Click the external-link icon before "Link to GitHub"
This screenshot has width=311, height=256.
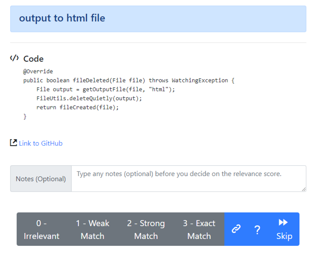(13, 143)
